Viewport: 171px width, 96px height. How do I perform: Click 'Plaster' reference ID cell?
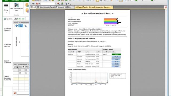79,64
